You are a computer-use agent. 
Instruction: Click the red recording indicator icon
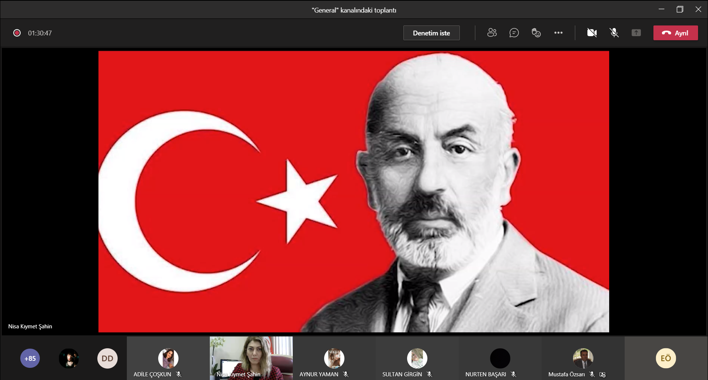[17, 33]
